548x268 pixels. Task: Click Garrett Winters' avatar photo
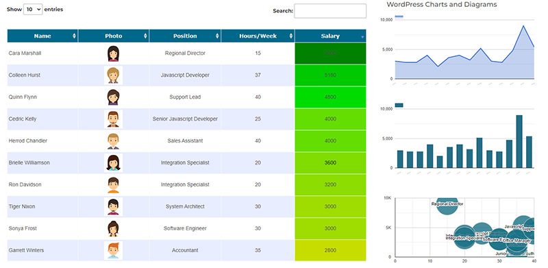[x=113, y=250]
